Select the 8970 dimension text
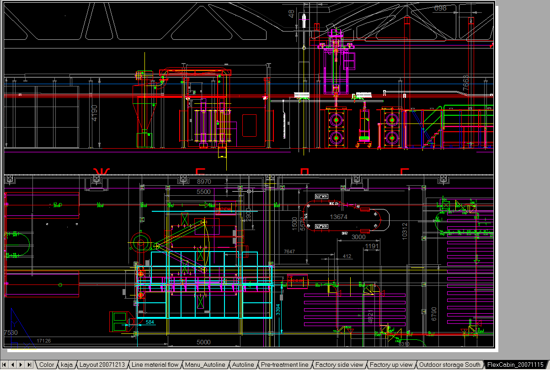The height and width of the screenshot is (370, 550). click(x=204, y=182)
